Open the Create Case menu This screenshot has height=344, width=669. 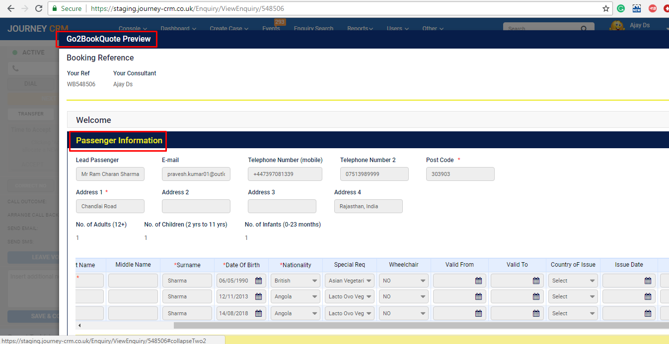(229, 28)
